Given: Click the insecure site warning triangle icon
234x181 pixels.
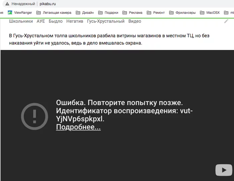Looking at the screenshot, I should [7, 4].
